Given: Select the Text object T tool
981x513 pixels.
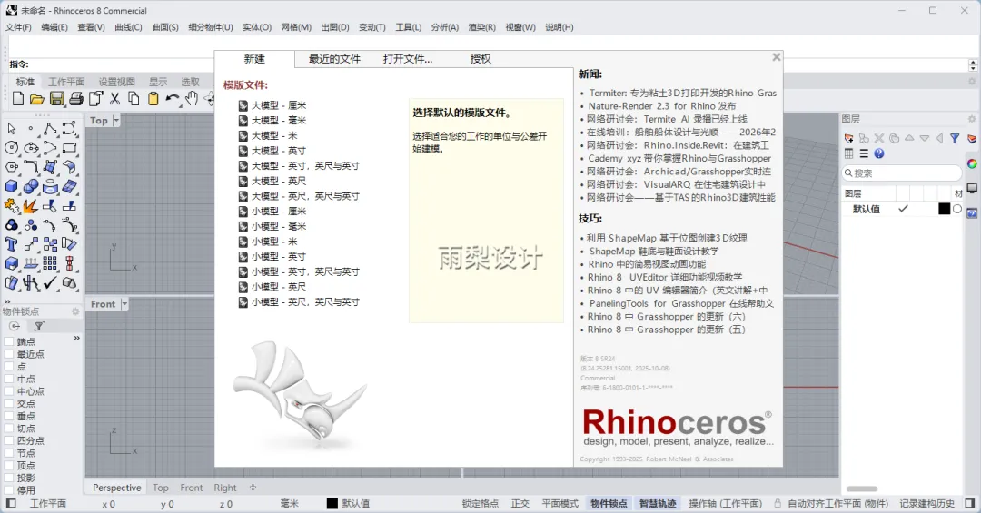Looking at the screenshot, I should [x=11, y=244].
